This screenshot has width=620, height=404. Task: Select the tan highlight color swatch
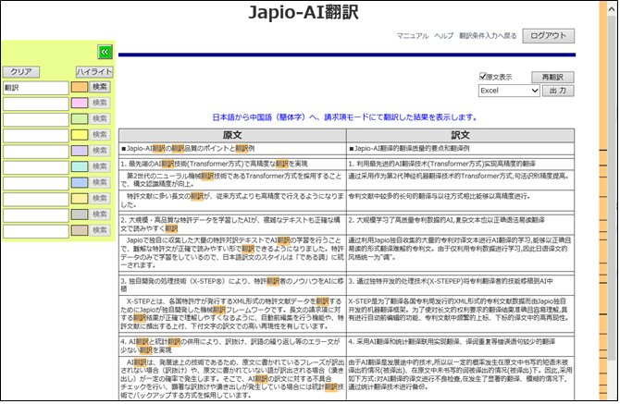tap(80, 230)
